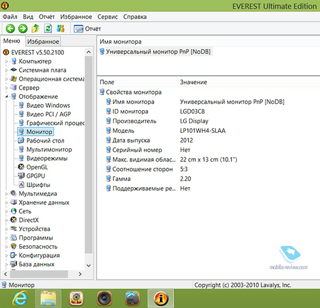Click the Up level toolbar icon

(x=35, y=29)
